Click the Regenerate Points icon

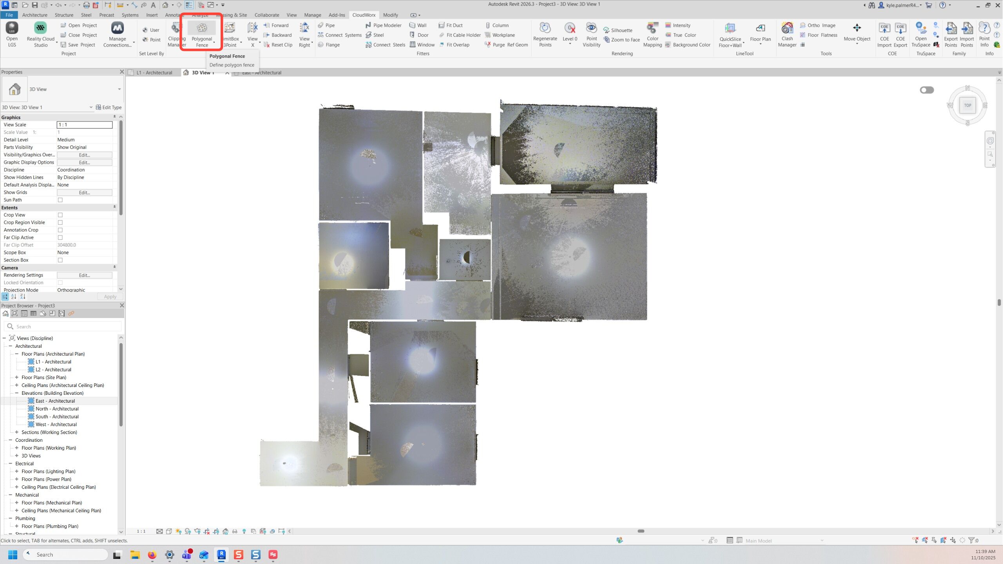pos(545,29)
